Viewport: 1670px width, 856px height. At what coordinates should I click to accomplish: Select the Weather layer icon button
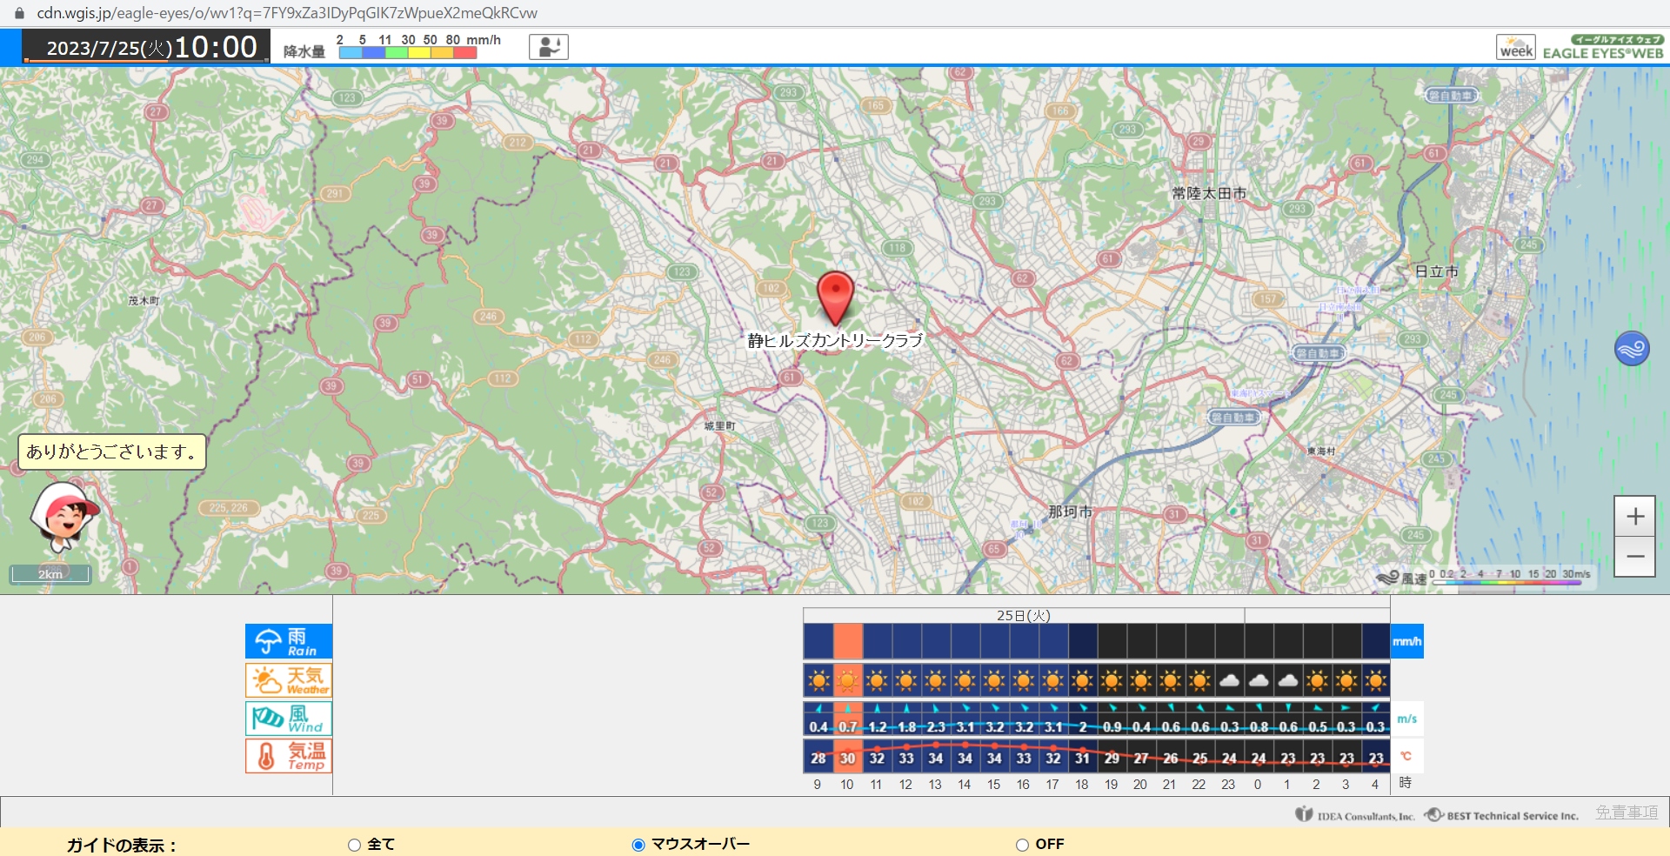[x=288, y=679]
